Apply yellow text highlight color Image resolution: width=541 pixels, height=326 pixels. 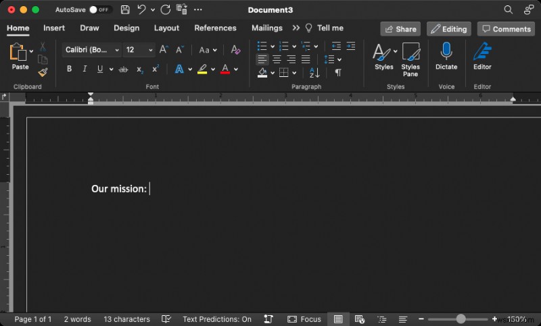click(202, 70)
